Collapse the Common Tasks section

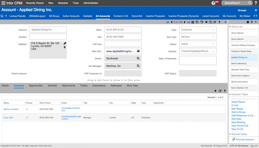click(230, 94)
